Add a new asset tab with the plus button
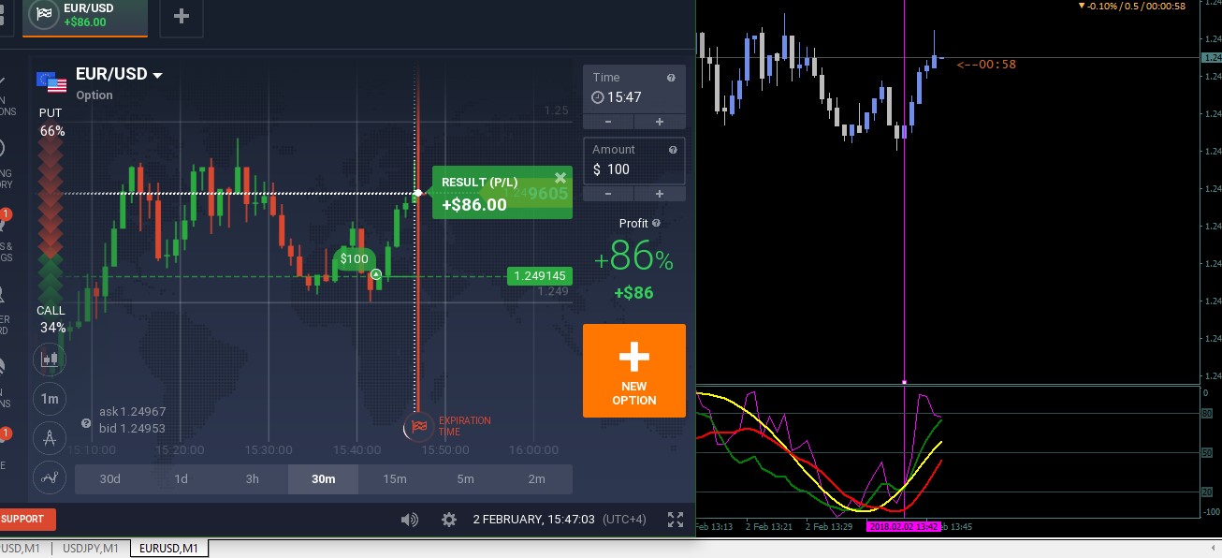Image resolution: width=1222 pixels, height=558 pixels. [x=182, y=16]
